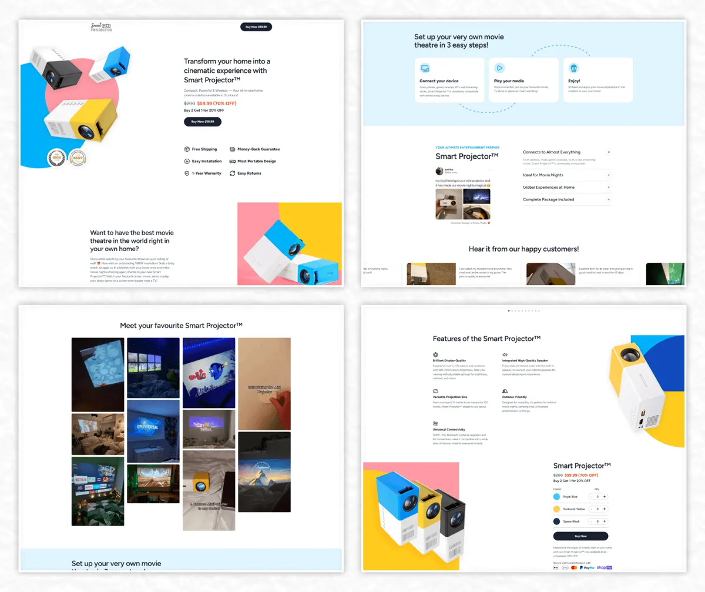Click the 1-Year Warranty shield icon

pos(187,173)
